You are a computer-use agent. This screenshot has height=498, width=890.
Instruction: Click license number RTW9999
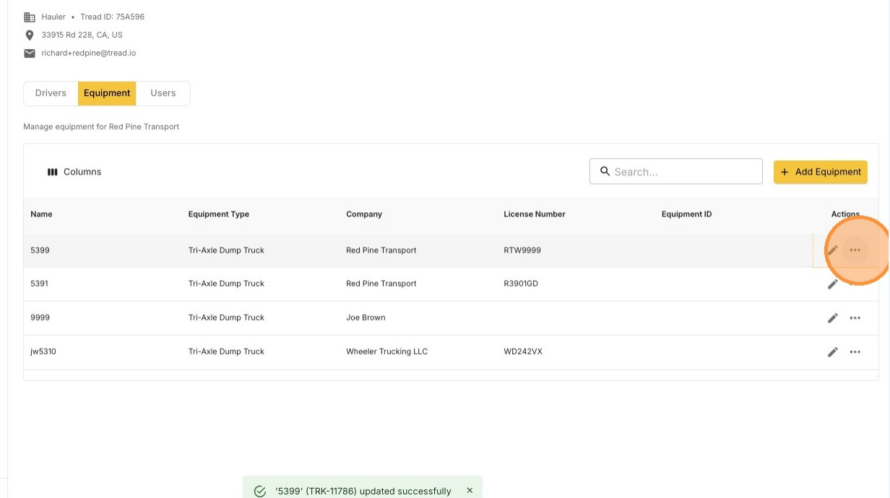522,250
